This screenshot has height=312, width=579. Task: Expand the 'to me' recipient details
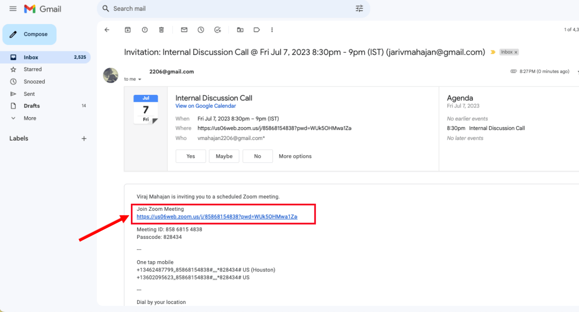point(139,79)
